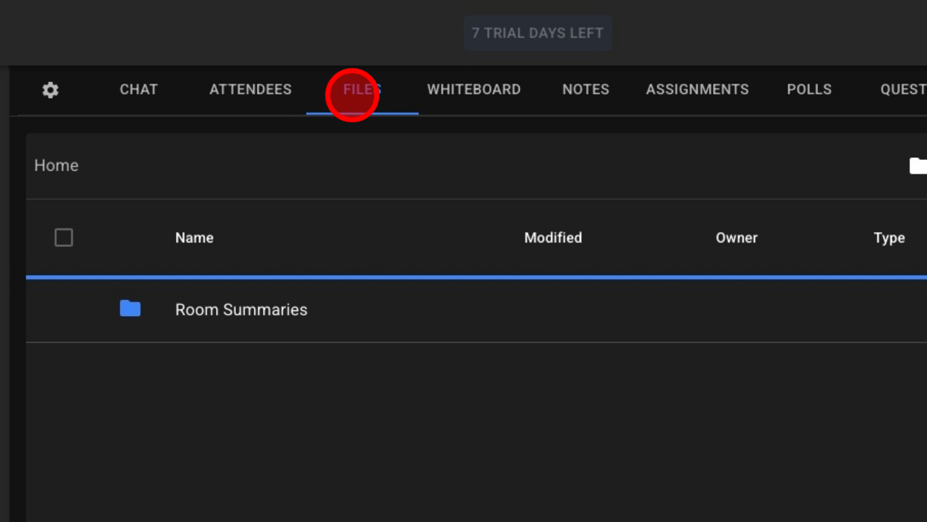Sort files by Modified column header

click(x=553, y=238)
